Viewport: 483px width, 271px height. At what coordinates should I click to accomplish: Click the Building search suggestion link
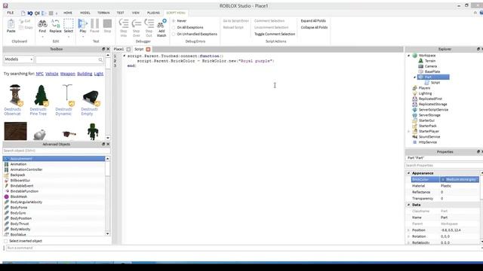pos(85,74)
